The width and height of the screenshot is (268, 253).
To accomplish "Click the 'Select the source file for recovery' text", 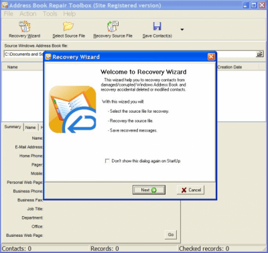I will pyautogui.click(x=139, y=111).
